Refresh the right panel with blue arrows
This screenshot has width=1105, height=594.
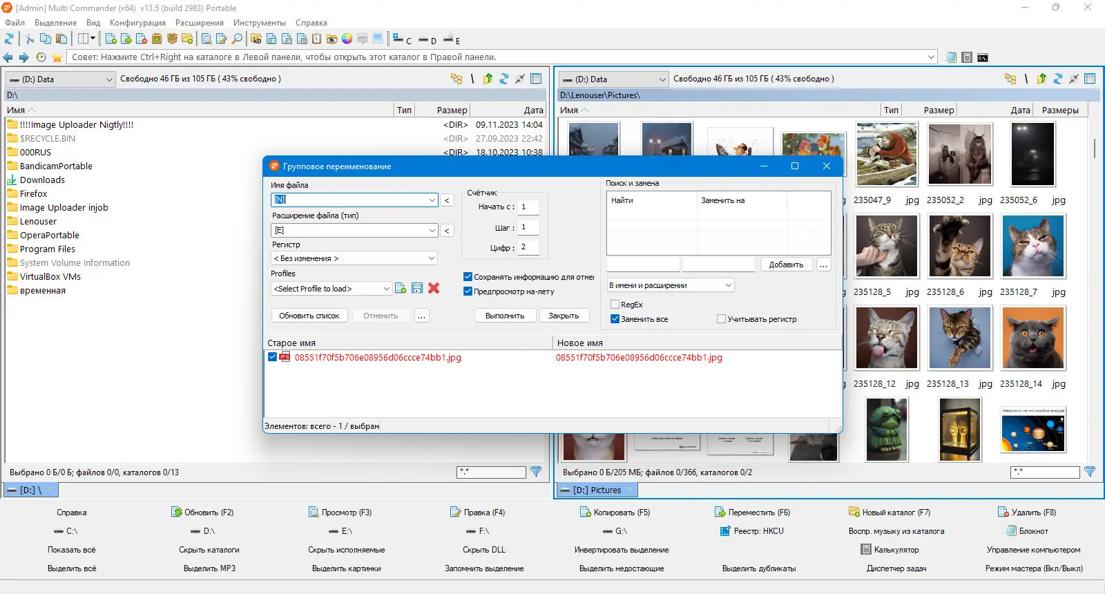click(x=1057, y=79)
